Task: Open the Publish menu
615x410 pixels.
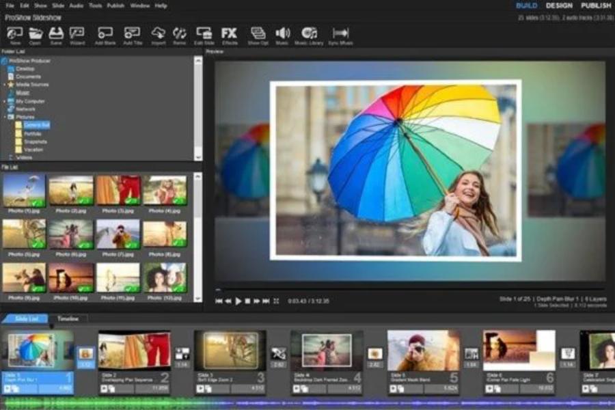Action: [x=115, y=5]
